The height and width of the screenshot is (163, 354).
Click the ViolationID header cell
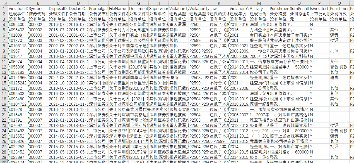coord(18,9)
